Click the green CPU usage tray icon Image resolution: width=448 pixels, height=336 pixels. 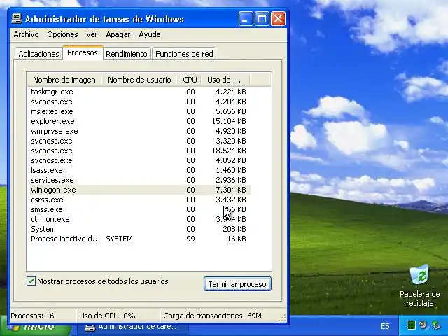pos(411,325)
